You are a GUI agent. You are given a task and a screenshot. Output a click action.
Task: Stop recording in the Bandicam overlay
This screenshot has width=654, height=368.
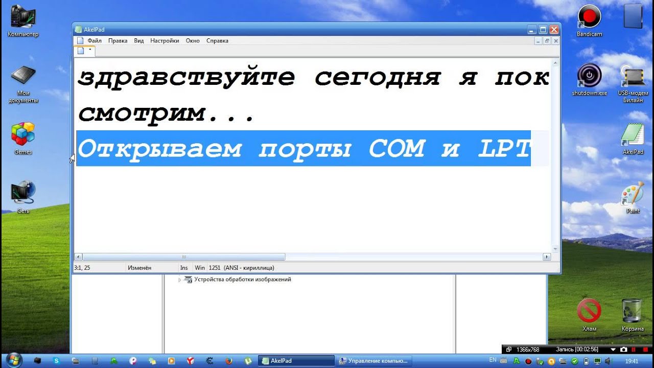pos(645,349)
